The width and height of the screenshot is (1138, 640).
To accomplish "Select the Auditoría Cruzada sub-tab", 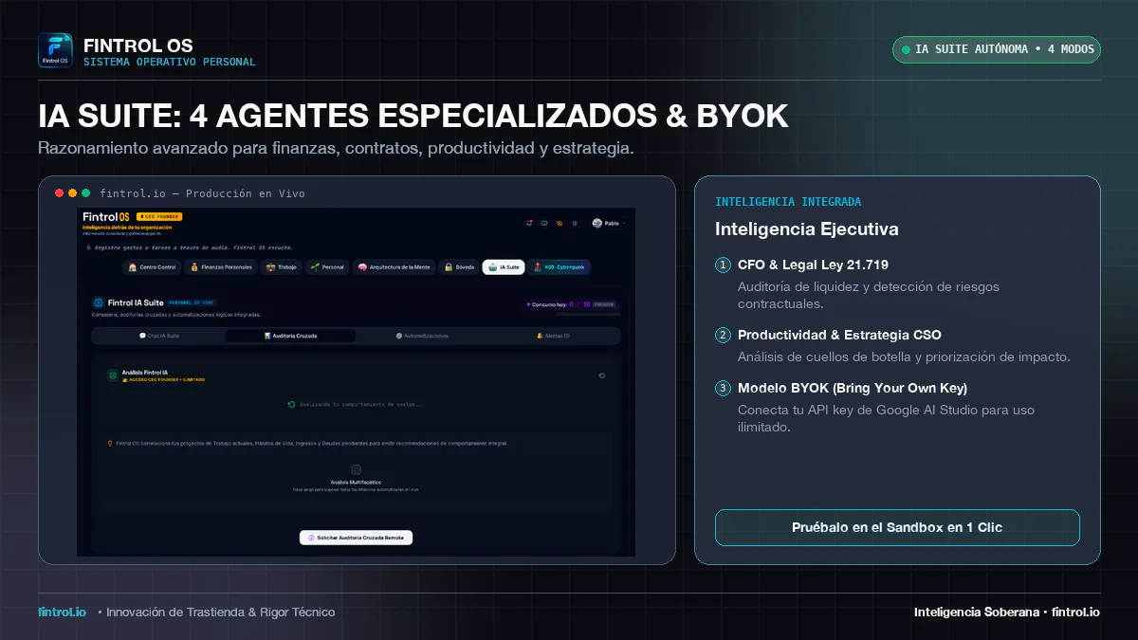I will pyautogui.click(x=290, y=336).
